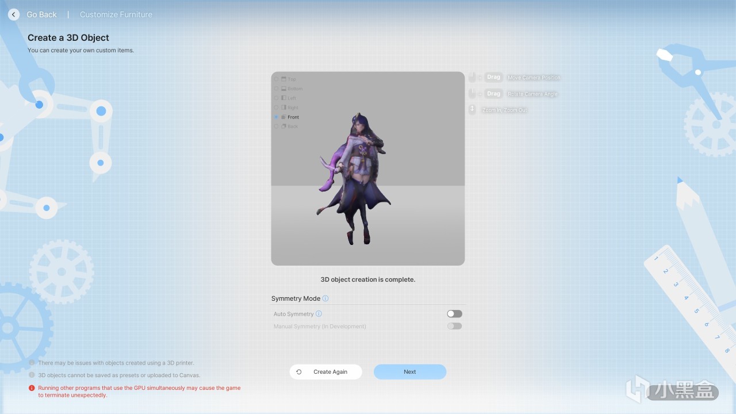This screenshot has width=736, height=414.
Task: Click the Create Again button
Action: point(326,372)
